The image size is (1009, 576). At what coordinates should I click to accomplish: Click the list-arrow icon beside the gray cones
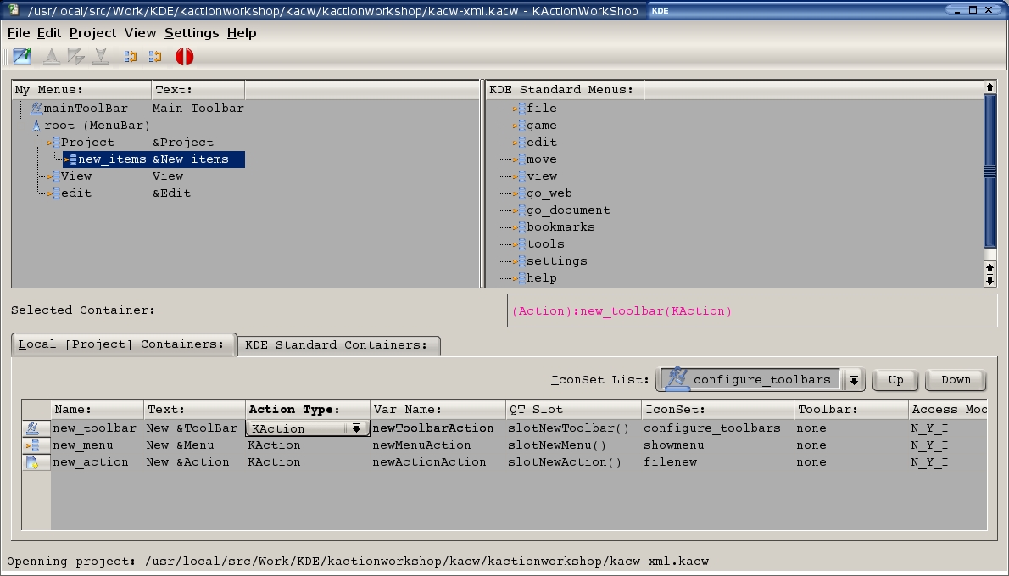(x=131, y=57)
